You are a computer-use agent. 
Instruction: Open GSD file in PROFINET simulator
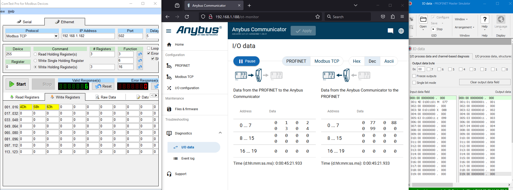click(x=423, y=22)
